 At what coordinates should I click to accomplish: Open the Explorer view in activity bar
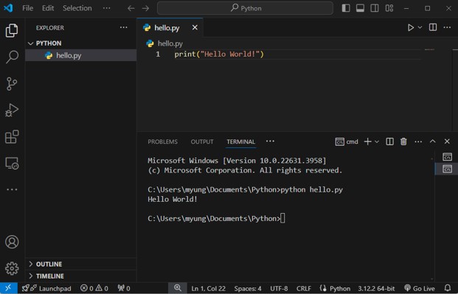12,30
